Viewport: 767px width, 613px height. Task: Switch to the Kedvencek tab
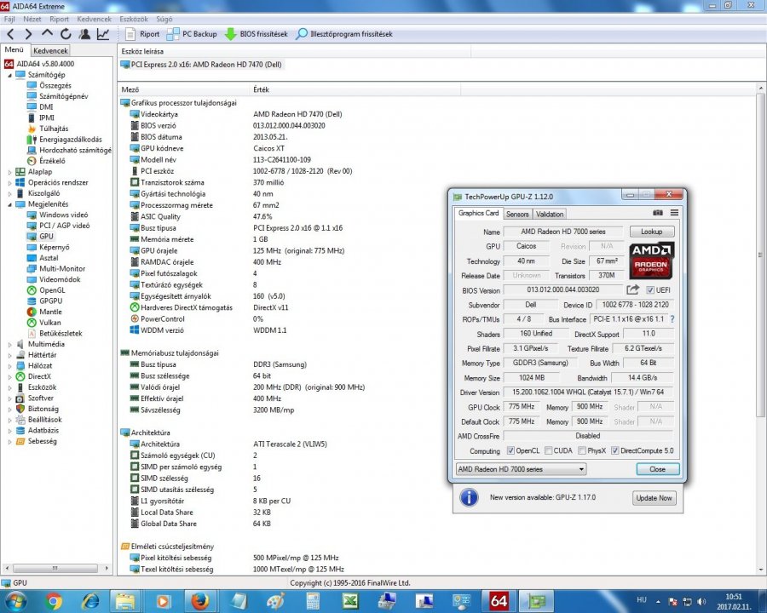coord(50,50)
